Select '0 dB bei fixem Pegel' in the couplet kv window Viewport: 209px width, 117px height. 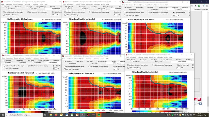click(173, 12)
